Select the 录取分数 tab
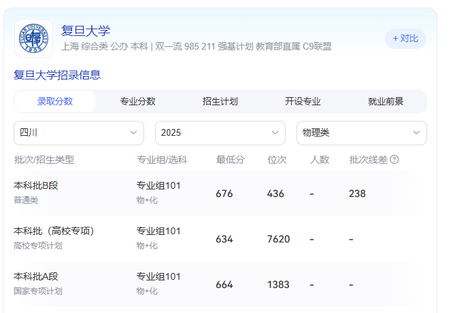Viewport: 476px width, 313px height. pos(55,102)
